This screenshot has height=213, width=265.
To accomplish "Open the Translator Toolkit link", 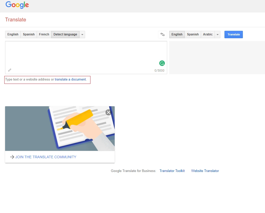I will tap(172, 171).
